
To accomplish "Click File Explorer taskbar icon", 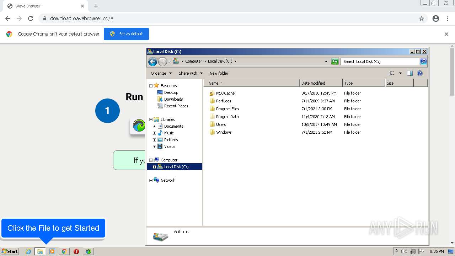I will pyautogui.click(x=40, y=251).
